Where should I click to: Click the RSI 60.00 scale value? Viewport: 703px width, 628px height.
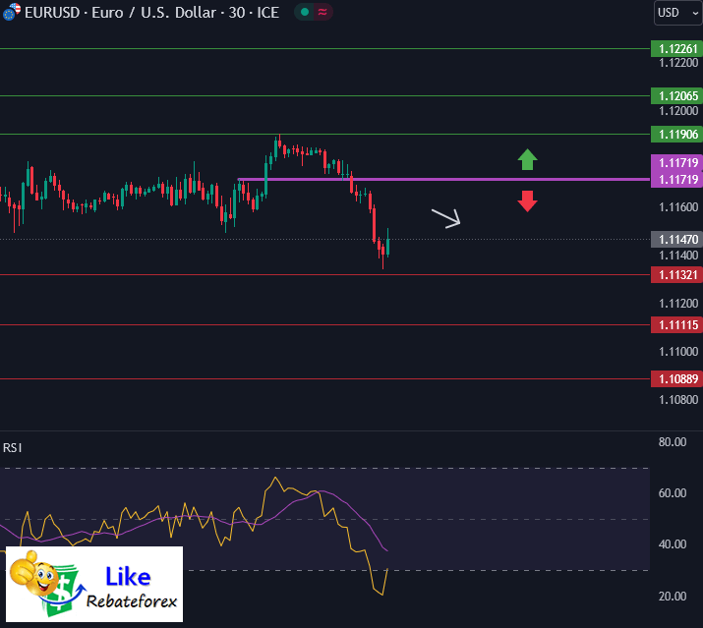click(x=673, y=493)
